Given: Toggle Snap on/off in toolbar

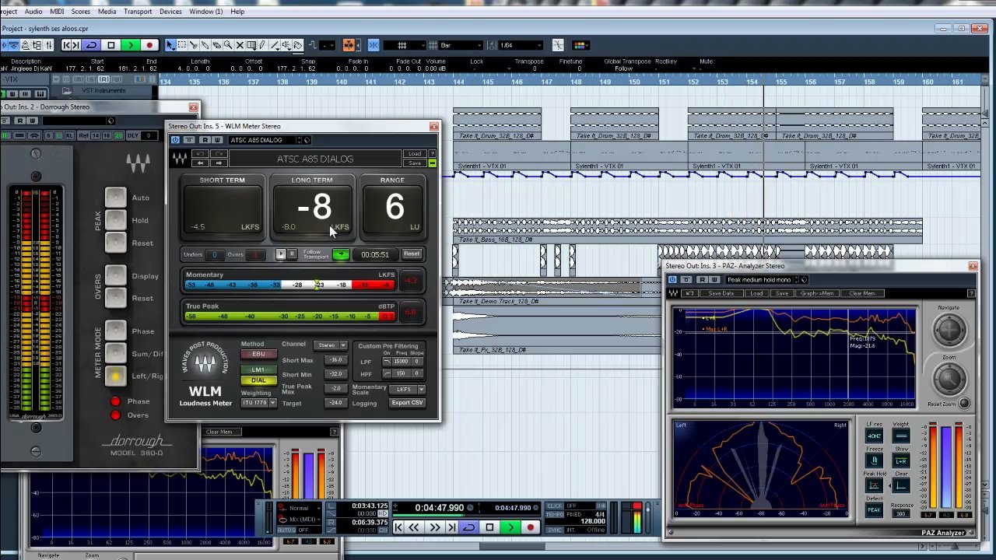Looking at the screenshot, I should pyautogui.click(x=373, y=45).
